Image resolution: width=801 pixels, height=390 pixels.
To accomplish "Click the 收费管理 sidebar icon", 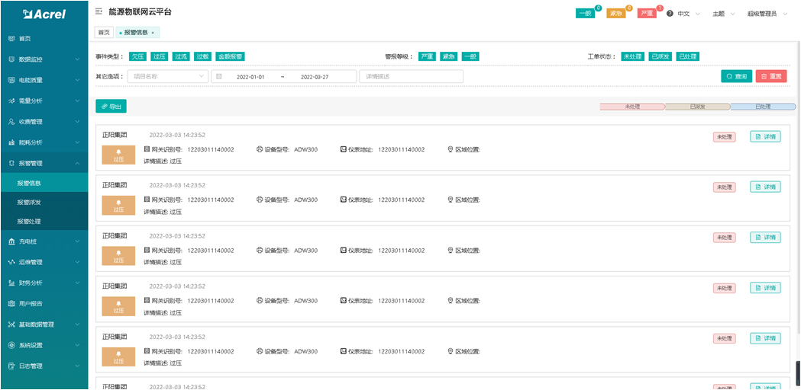I will (x=11, y=122).
